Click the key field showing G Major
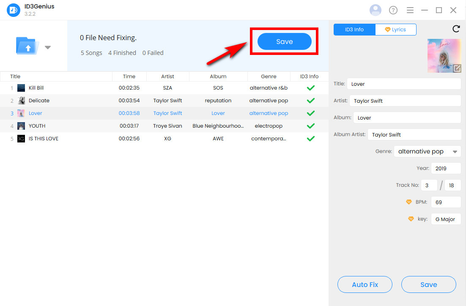 [x=446, y=219]
